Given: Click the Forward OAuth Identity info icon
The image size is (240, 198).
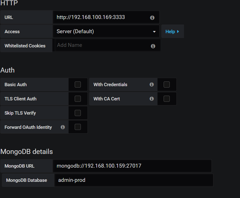Looking at the screenshot, I should pyautogui.click(x=62, y=127).
